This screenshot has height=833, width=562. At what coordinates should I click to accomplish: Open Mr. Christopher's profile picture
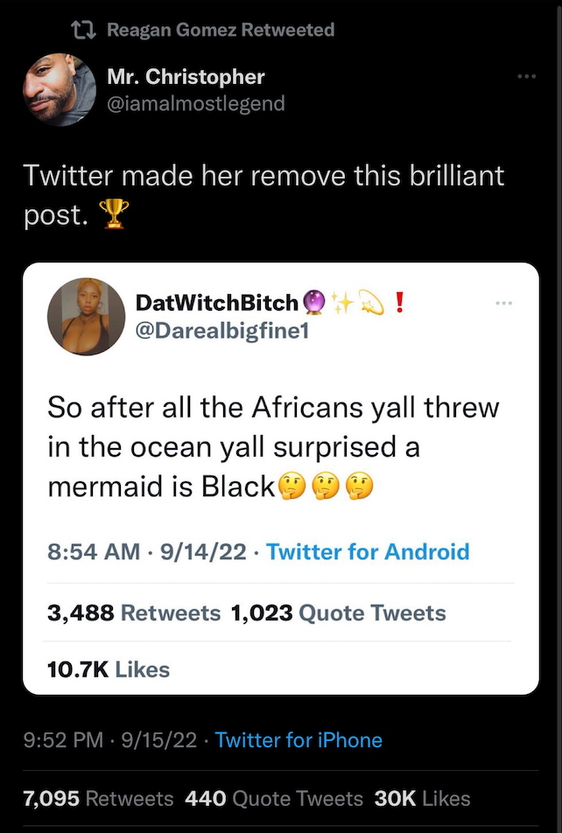click(x=60, y=89)
